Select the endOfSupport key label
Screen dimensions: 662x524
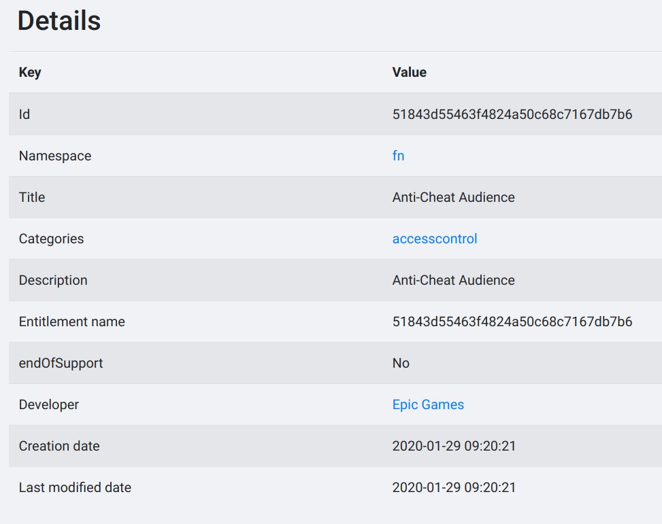61,363
